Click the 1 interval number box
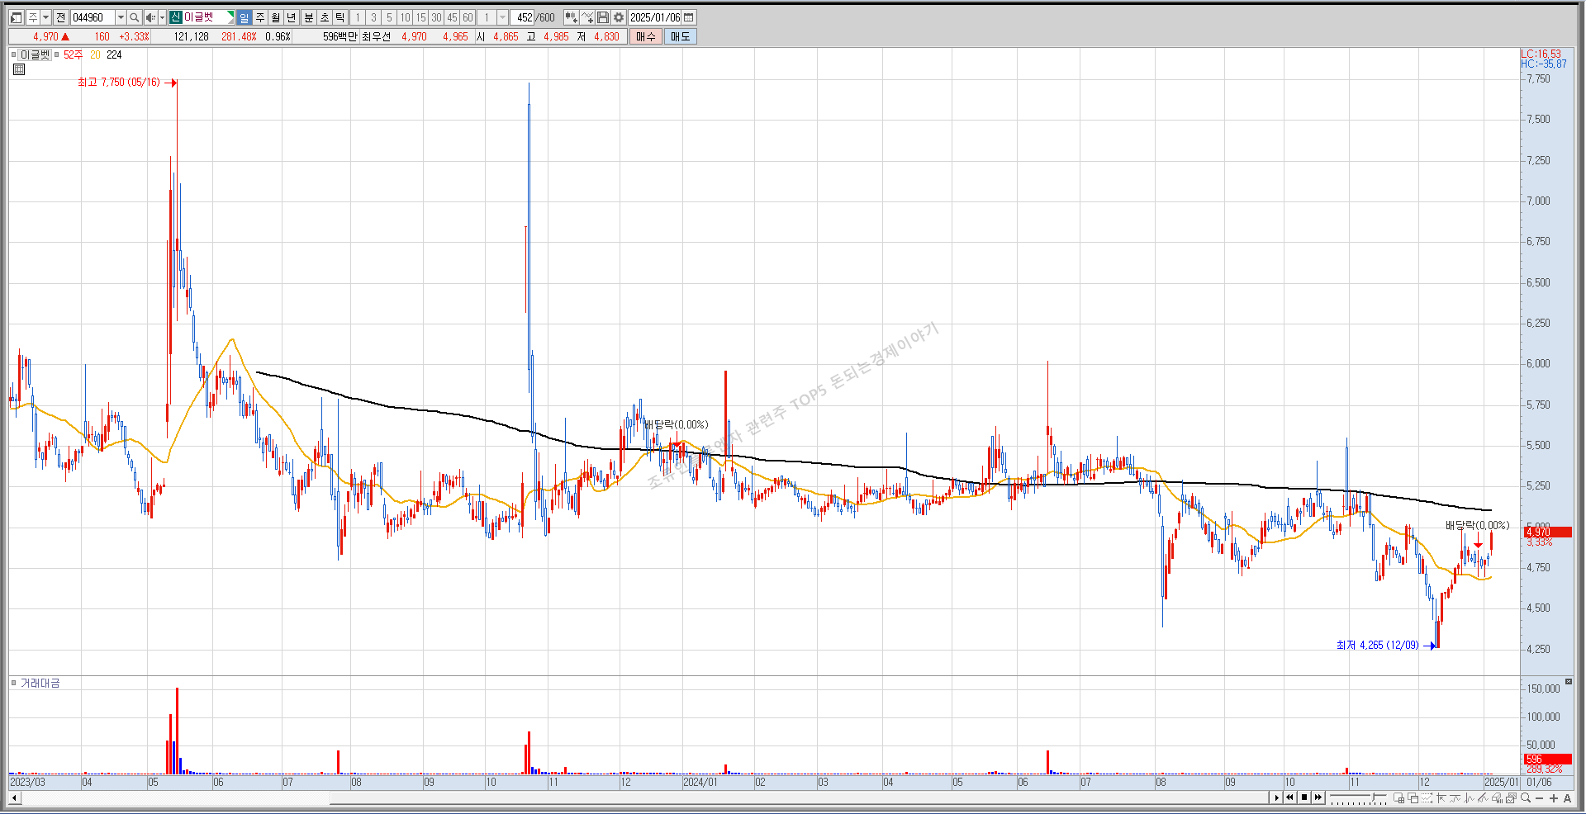 tap(487, 17)
